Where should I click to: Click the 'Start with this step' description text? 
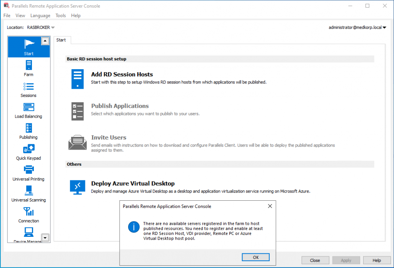click(x=179, y=82)
